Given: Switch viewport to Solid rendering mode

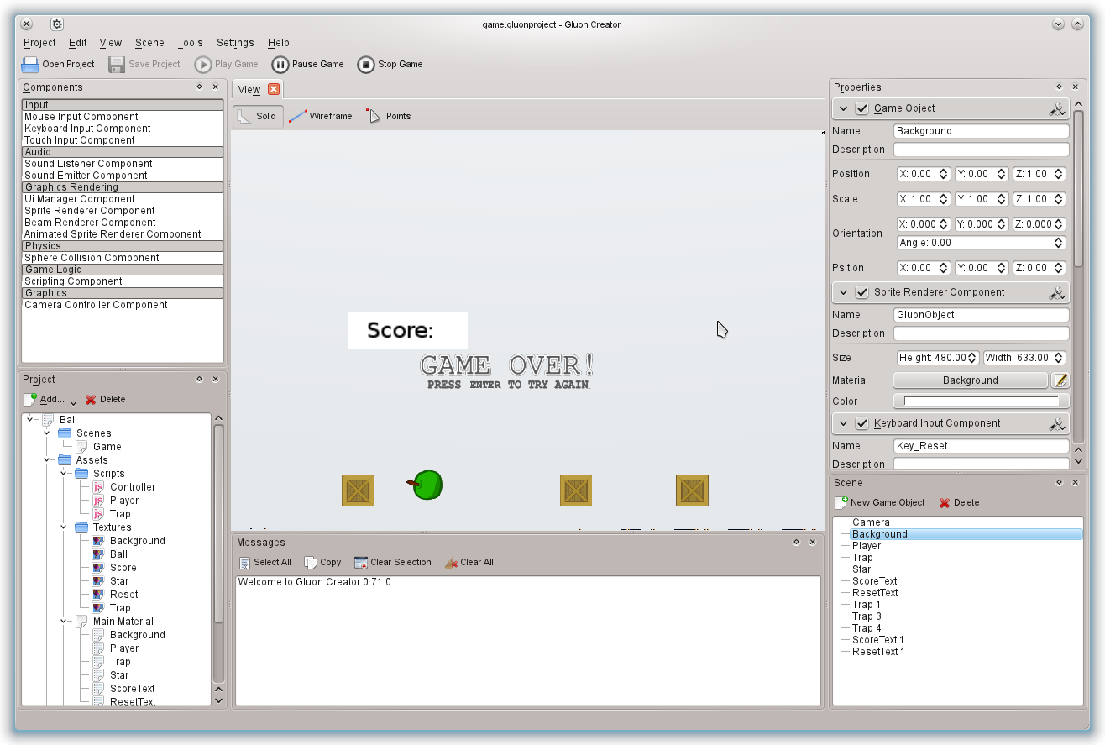Looking at the screenshot, I should pos(258,116).
